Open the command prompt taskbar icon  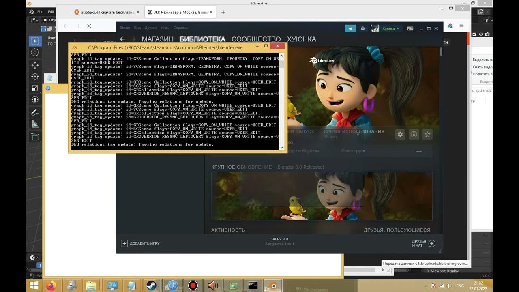click(253, 286)
